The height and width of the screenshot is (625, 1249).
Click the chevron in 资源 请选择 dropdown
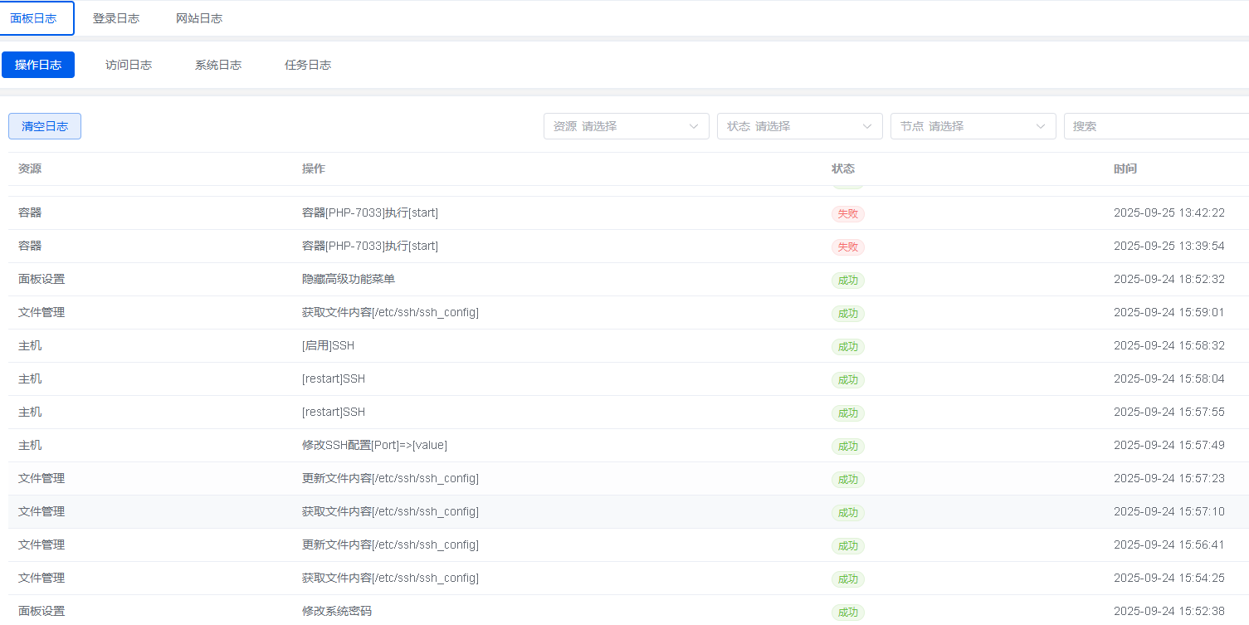[694, 126]
